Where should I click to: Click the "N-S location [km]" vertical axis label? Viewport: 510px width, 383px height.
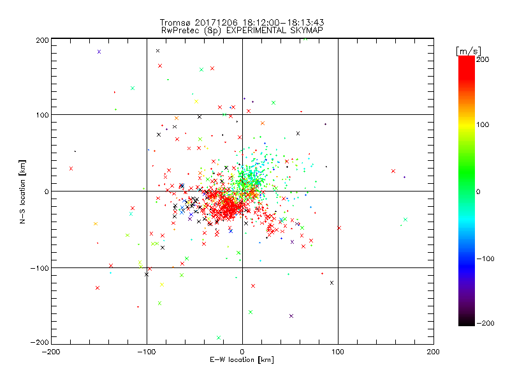coord(22,192)
